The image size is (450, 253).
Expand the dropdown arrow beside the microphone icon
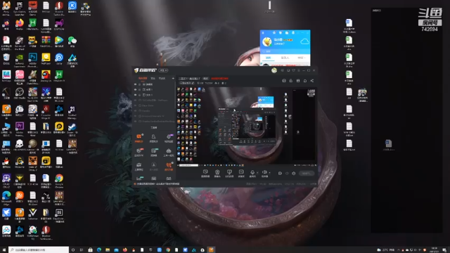[x=257, y=173]
